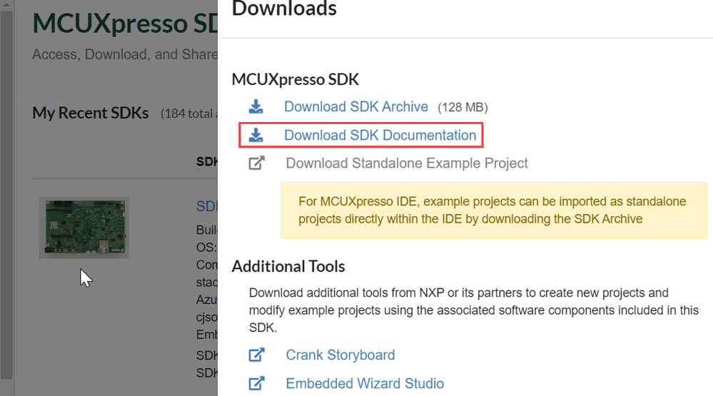Open the Download SDK Documentation link
Screen dimensions: 713x396
(380, 135)
